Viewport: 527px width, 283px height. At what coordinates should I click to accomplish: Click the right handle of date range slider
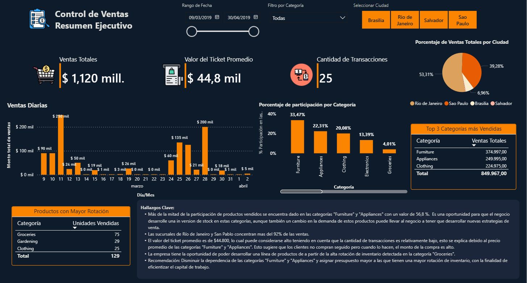click(254, 32)
